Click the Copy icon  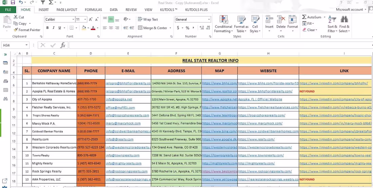tap(16, 23)
